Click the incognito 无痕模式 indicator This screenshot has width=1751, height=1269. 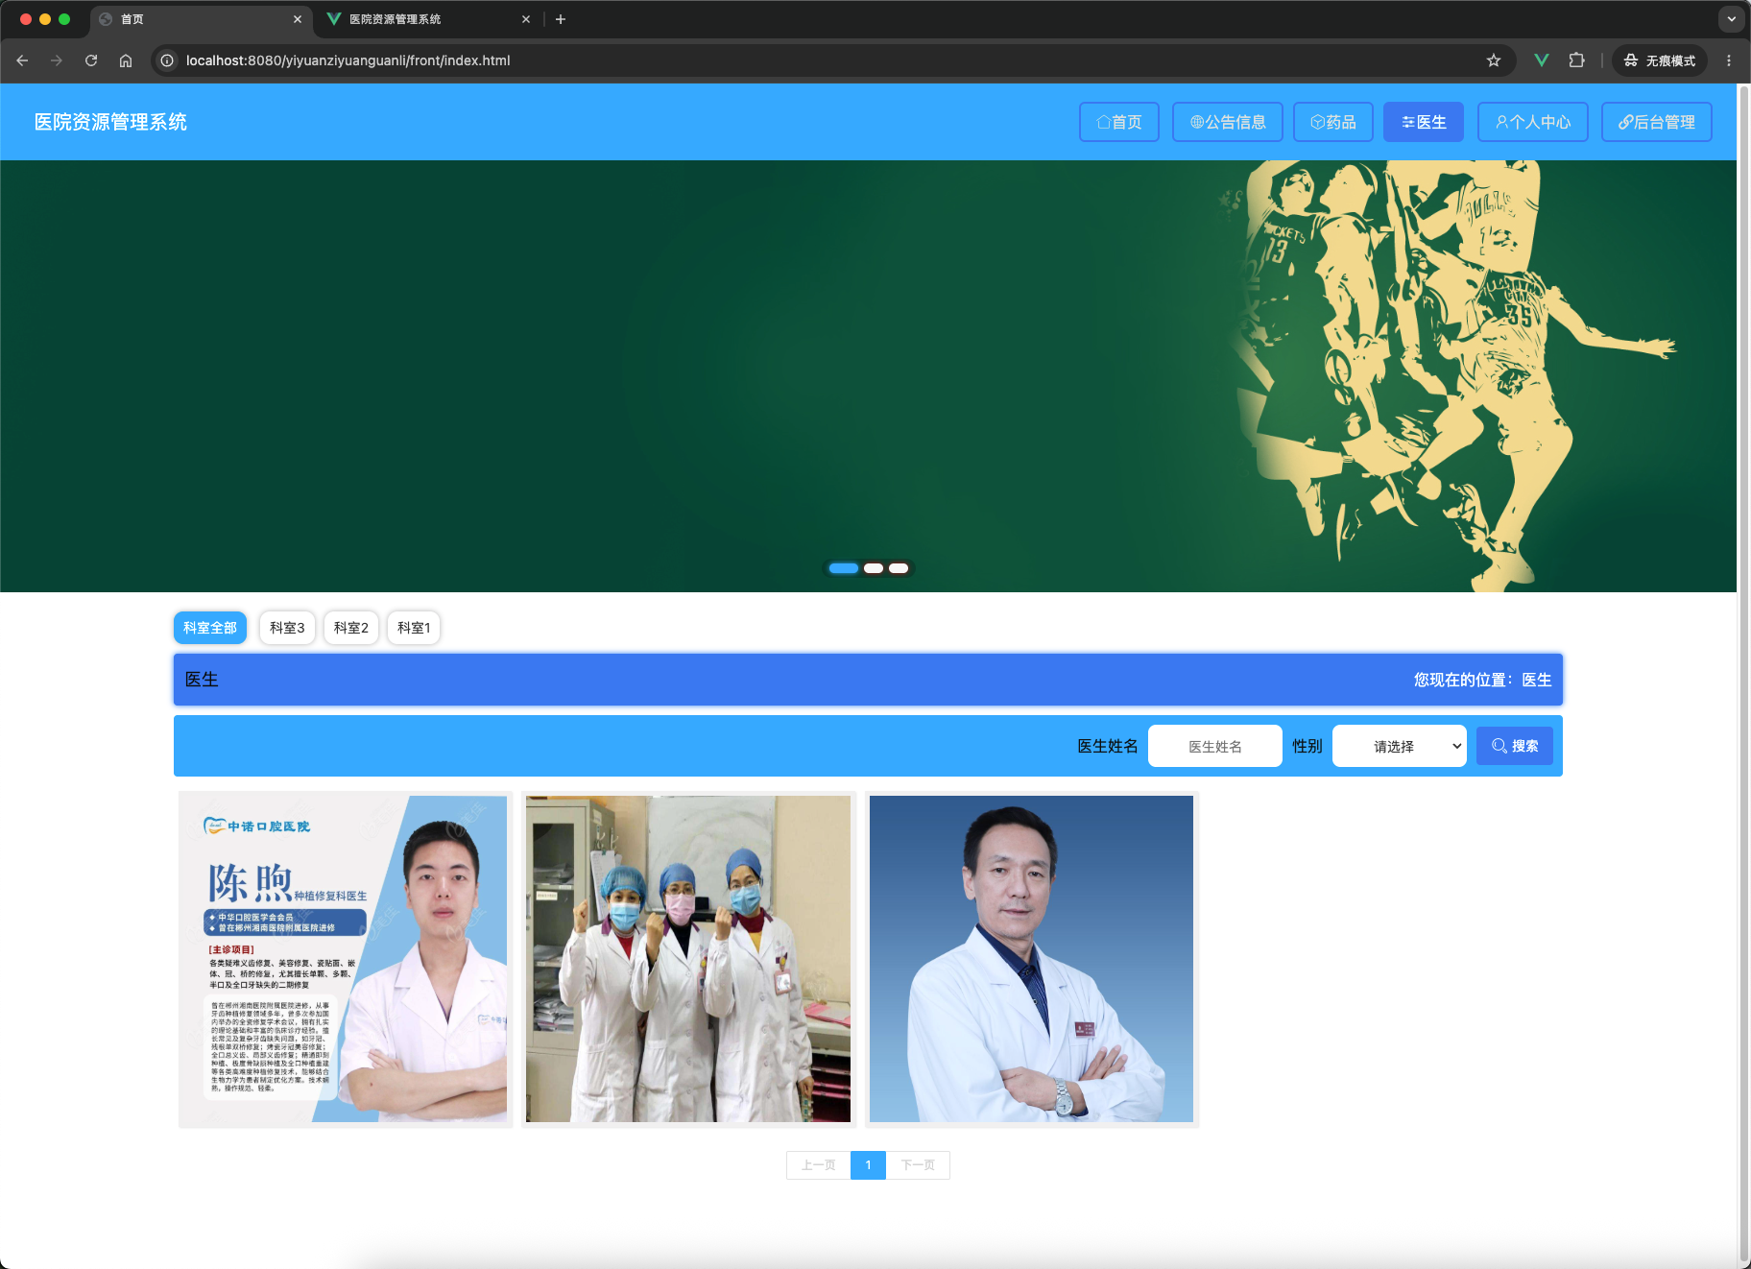point(1660,60)
